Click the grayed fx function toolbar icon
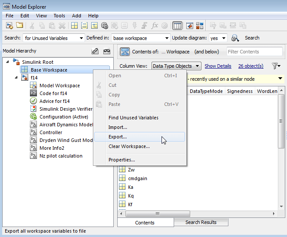287x237 pixels. click(x=155, y=26)
